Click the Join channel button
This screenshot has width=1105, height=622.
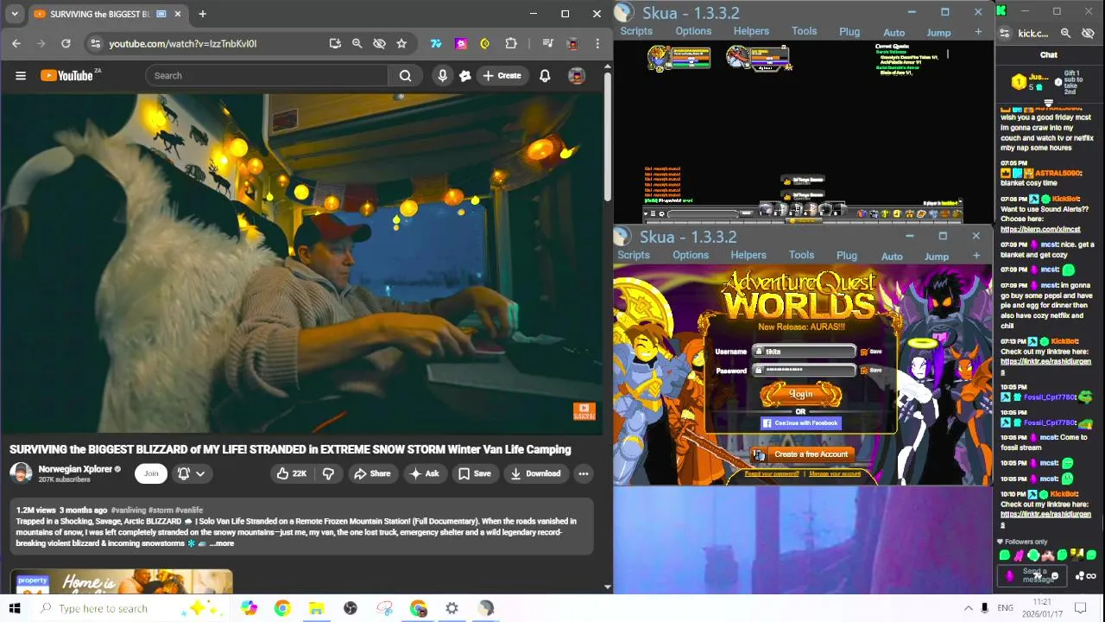pyautogui.click(x=151, y=473)
